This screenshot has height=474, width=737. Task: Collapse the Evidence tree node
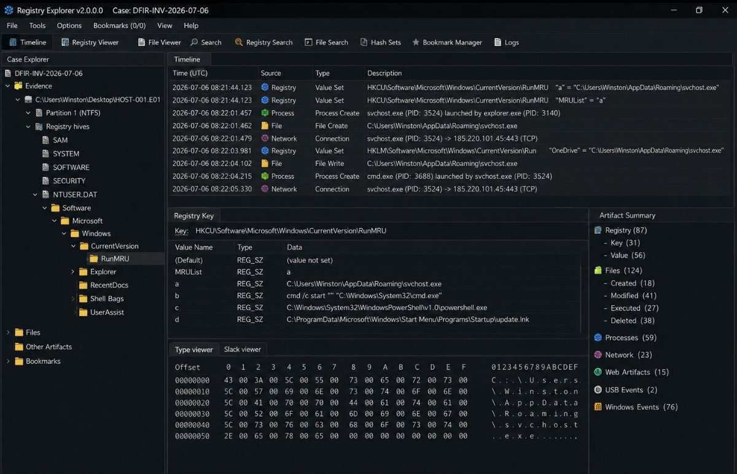[x=8, y=86]
